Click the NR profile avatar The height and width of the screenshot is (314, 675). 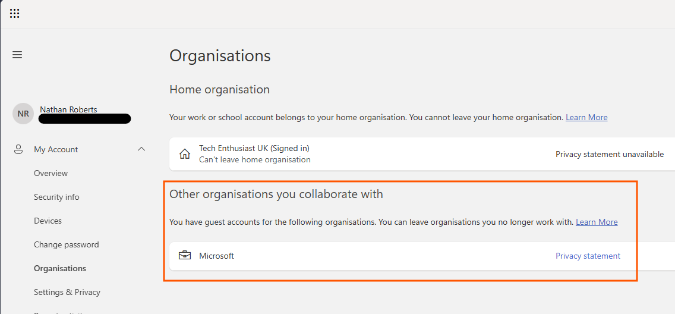click(x=23, y=114)
